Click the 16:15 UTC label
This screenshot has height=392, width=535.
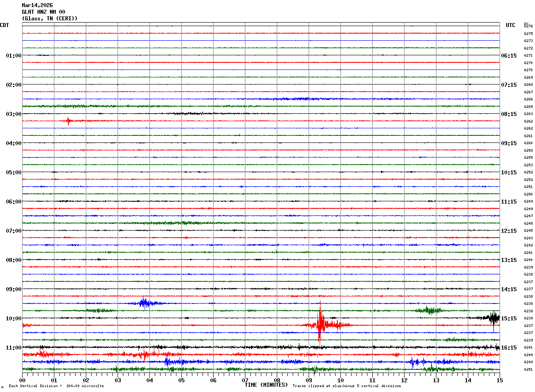coord(509,348)
